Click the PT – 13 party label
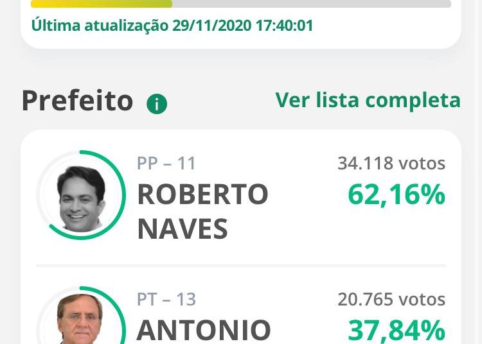 coord(166,300)
